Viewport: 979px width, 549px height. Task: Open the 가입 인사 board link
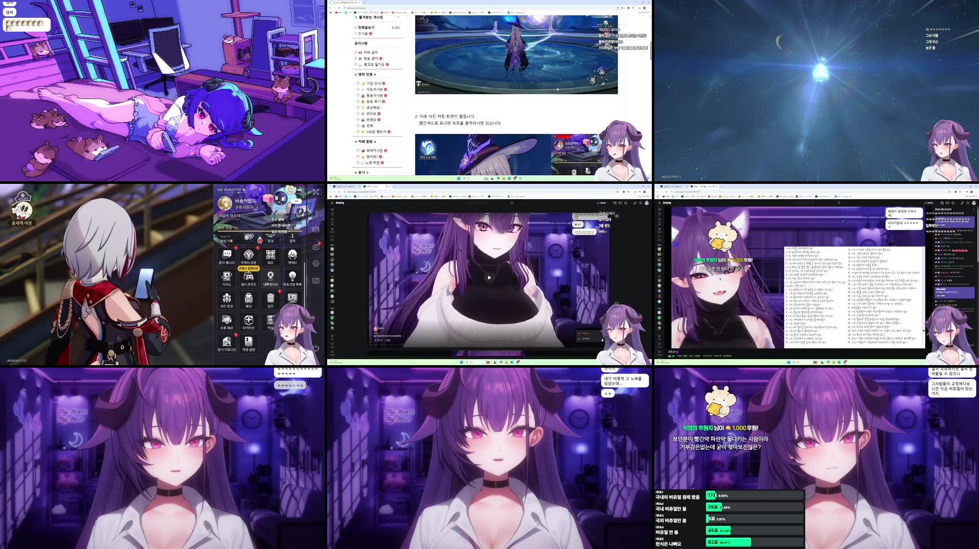coord(374,83)
